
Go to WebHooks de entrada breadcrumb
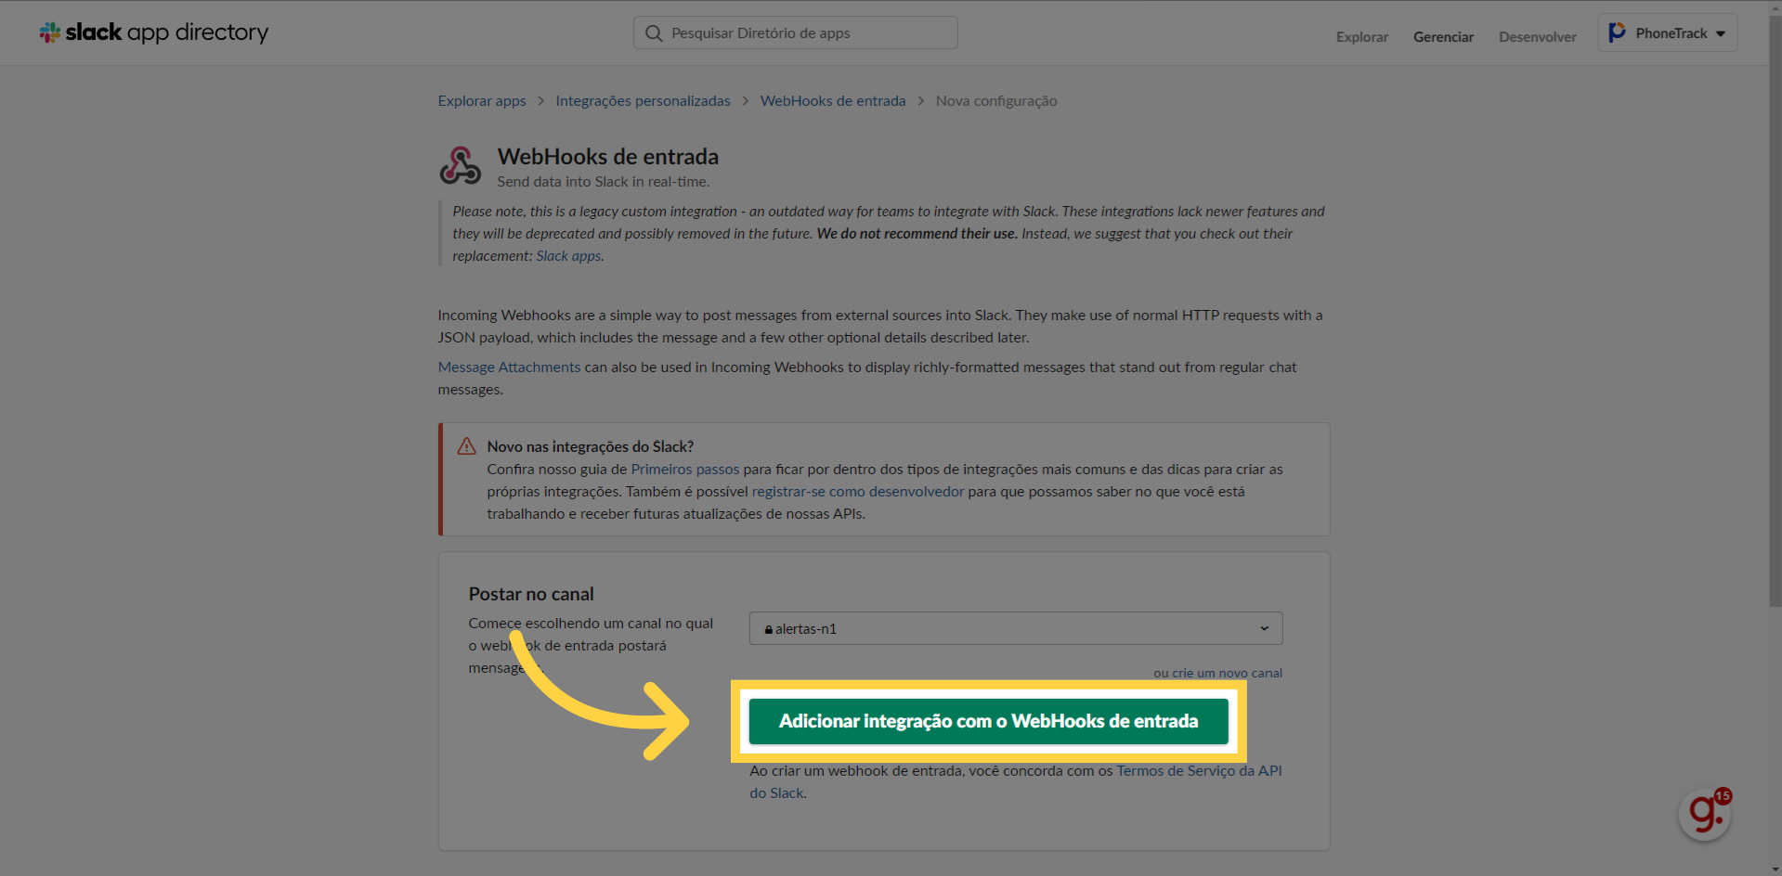point(833,100)
